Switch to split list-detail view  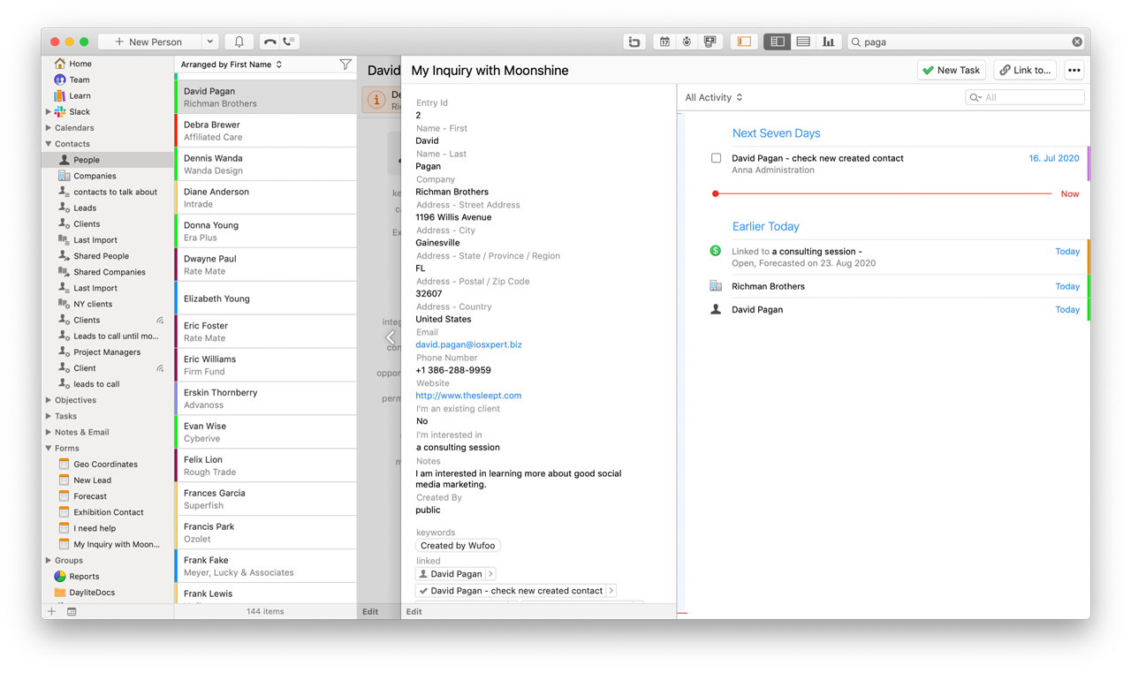tap(778, 42)
